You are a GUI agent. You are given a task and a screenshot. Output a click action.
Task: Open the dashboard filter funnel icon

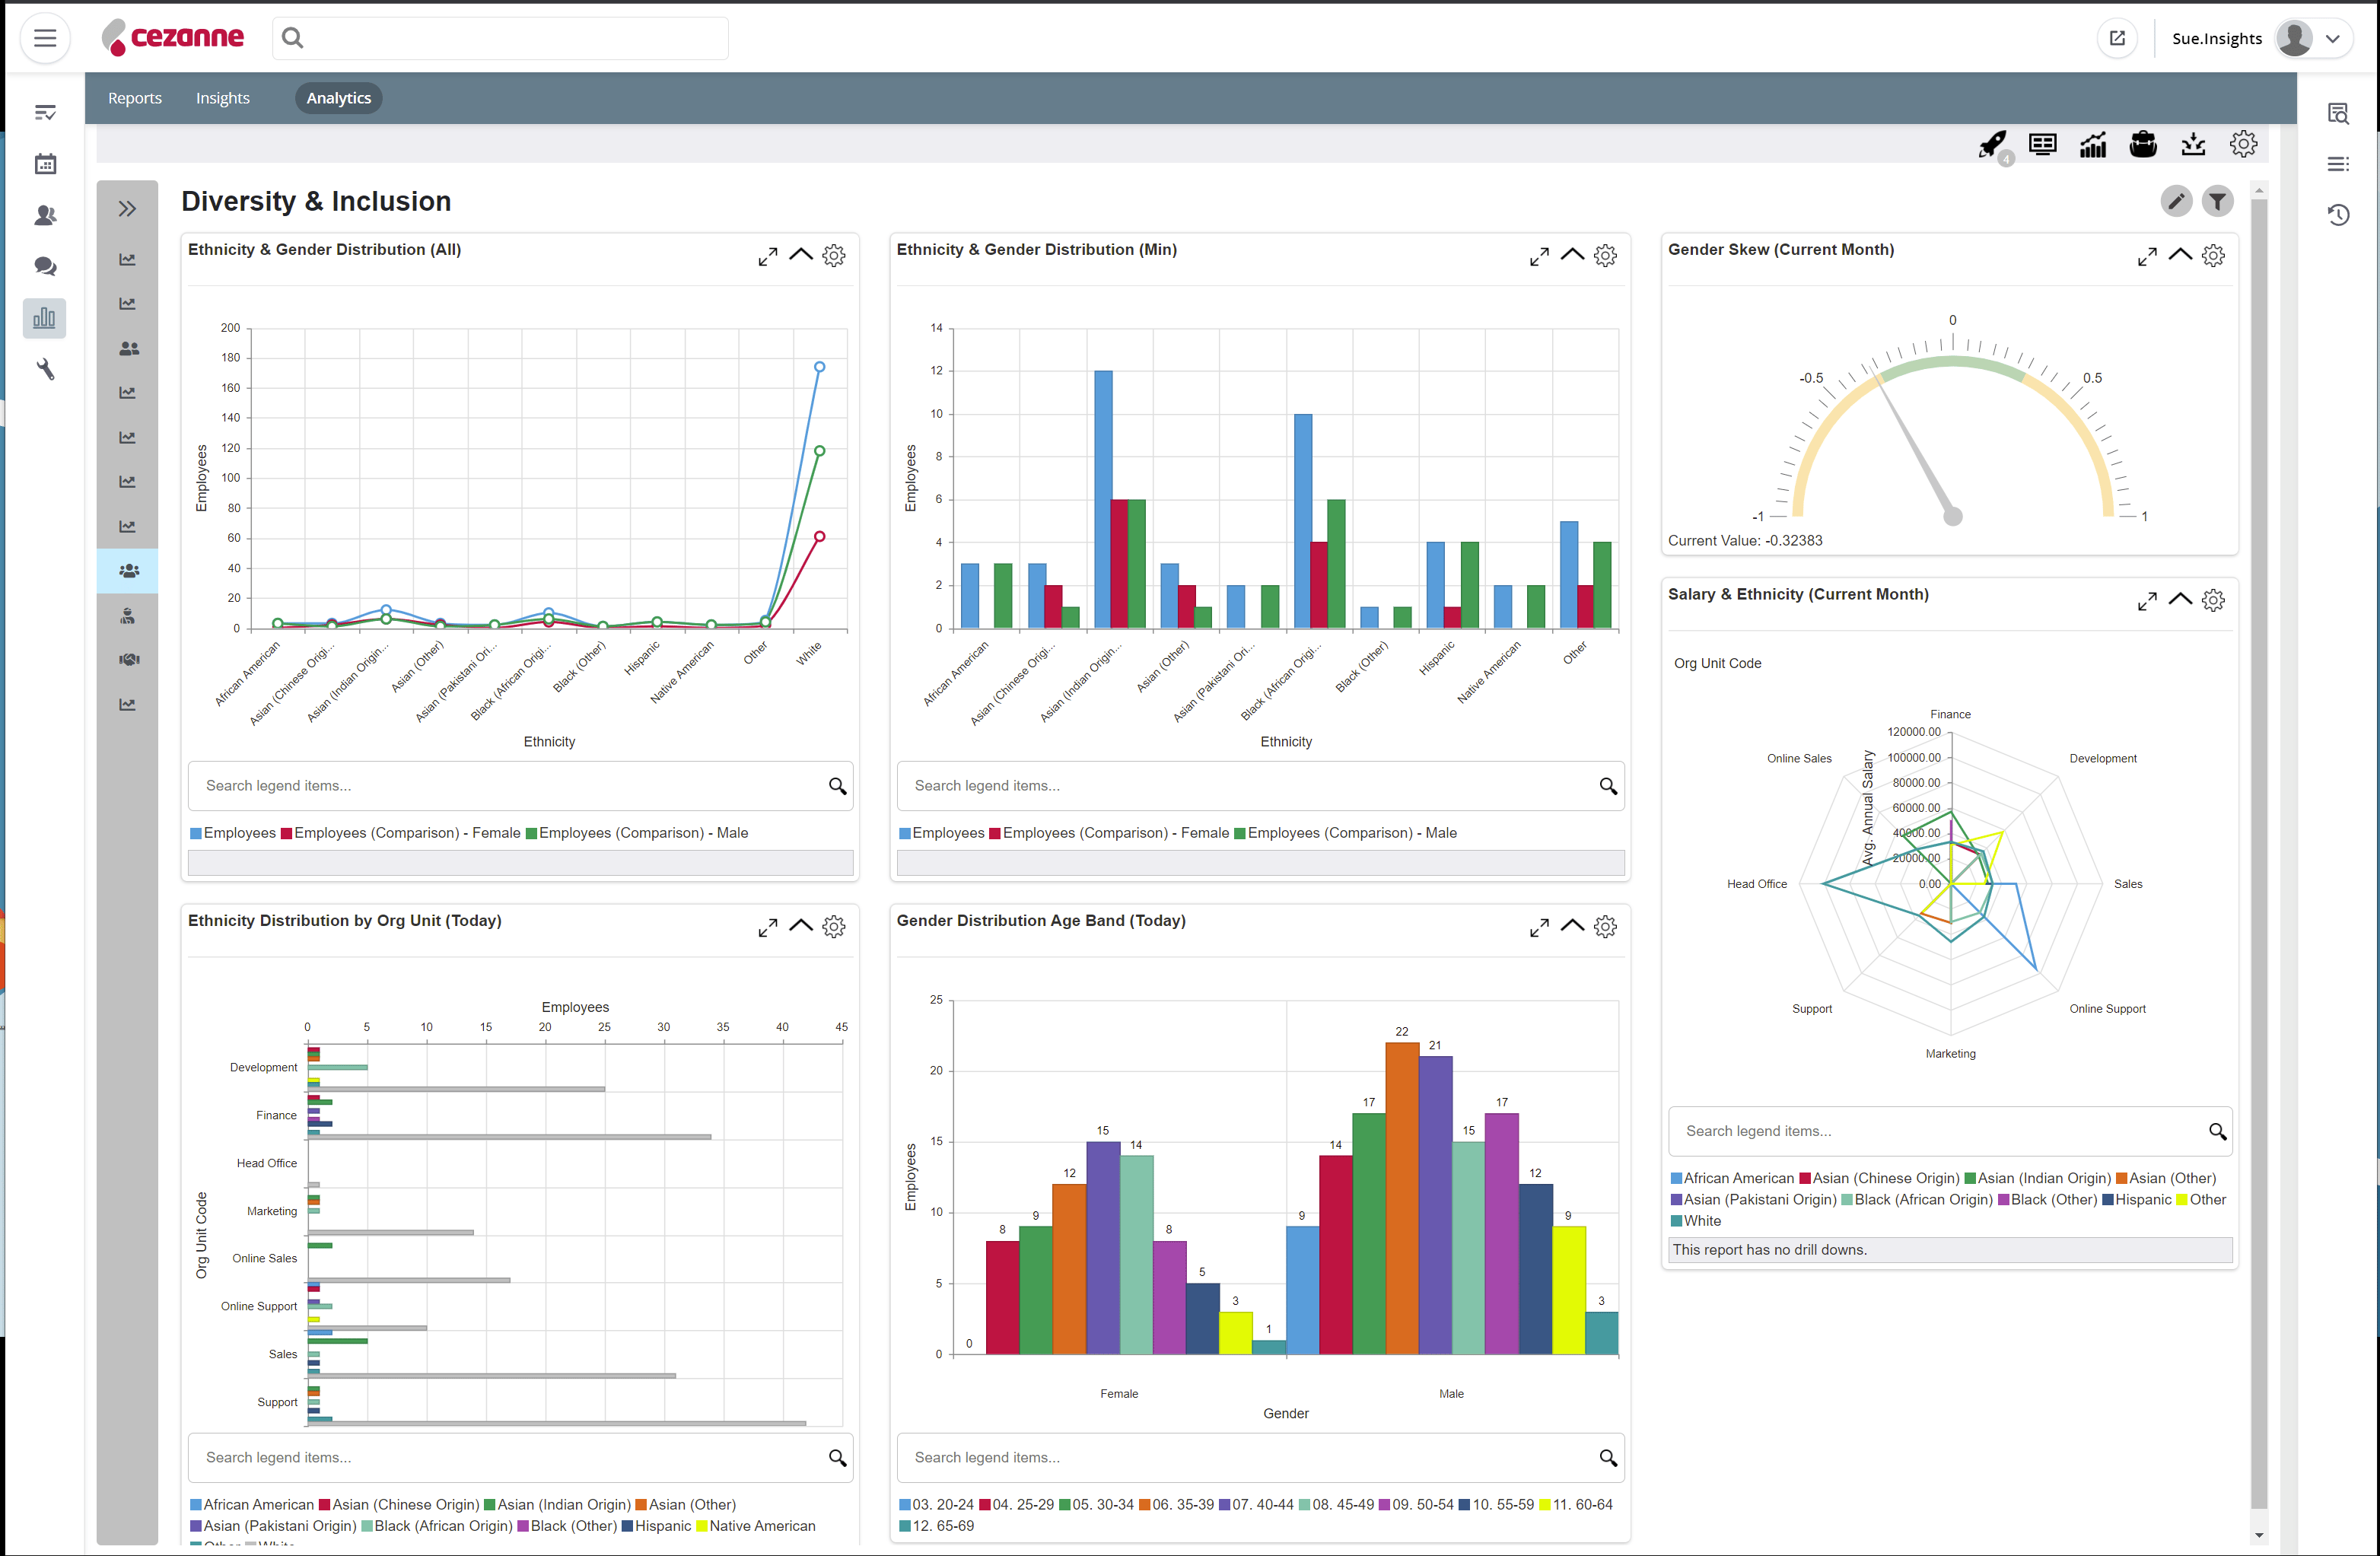click(x=2217, y=201)
